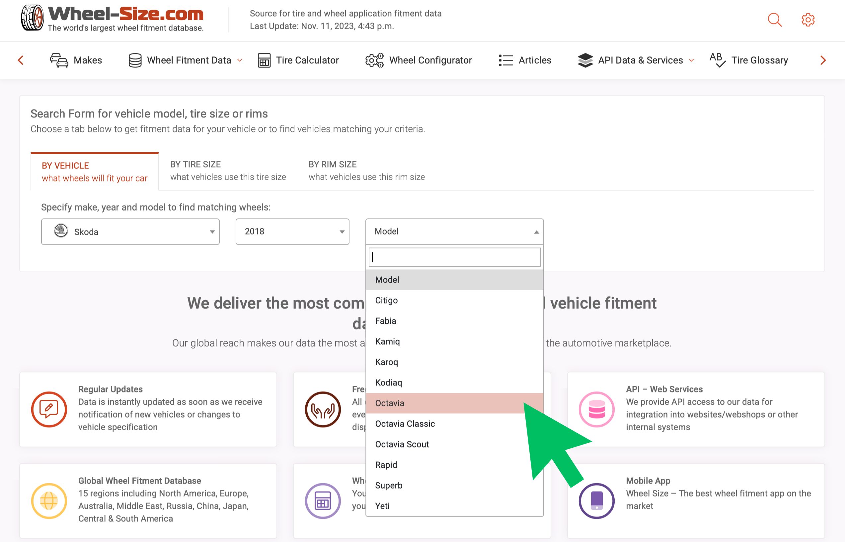Click the right navigation arrow
The image size is (845, 542).
click(823, 60)
